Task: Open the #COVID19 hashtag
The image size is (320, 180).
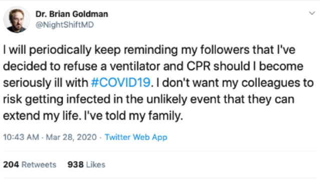Action: pyautogui.click(x=121, y=83)
